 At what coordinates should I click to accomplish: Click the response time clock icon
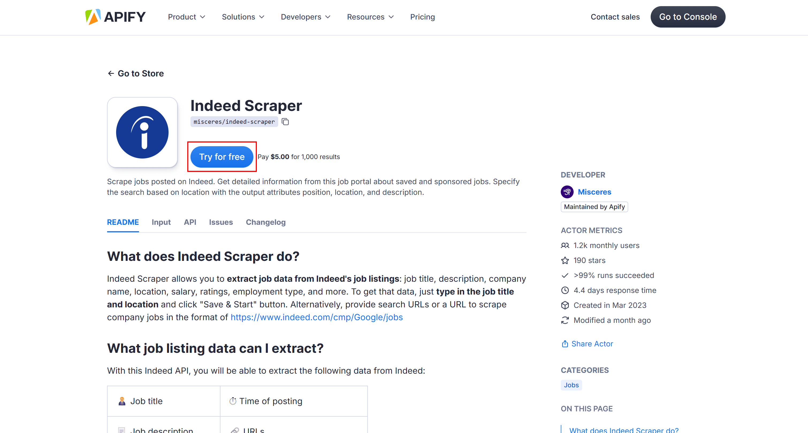[565, 291]
